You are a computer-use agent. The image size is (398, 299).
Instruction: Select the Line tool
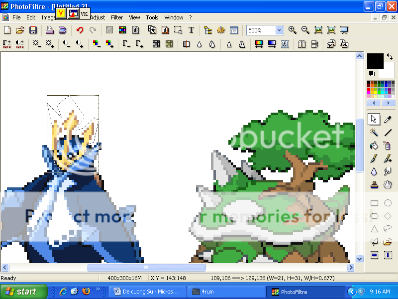pyautogui.click(x=388, y=132)
